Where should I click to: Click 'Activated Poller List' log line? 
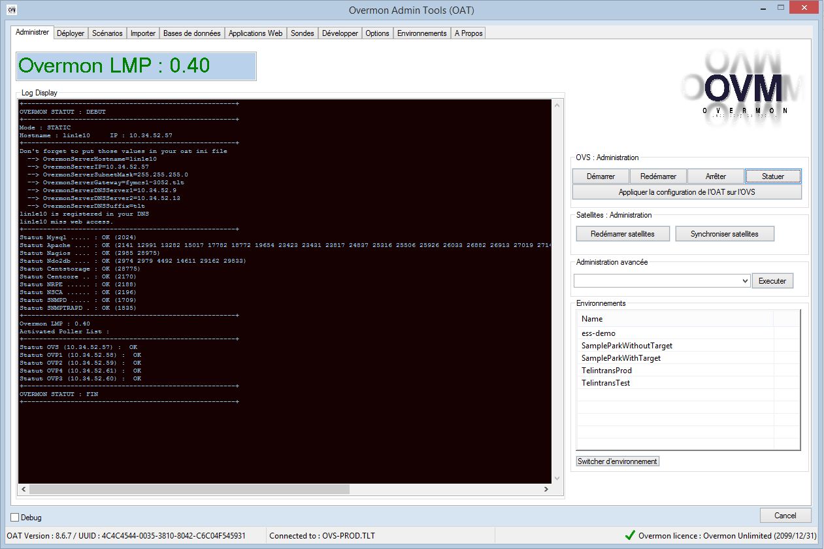click(x=65, y=331)
